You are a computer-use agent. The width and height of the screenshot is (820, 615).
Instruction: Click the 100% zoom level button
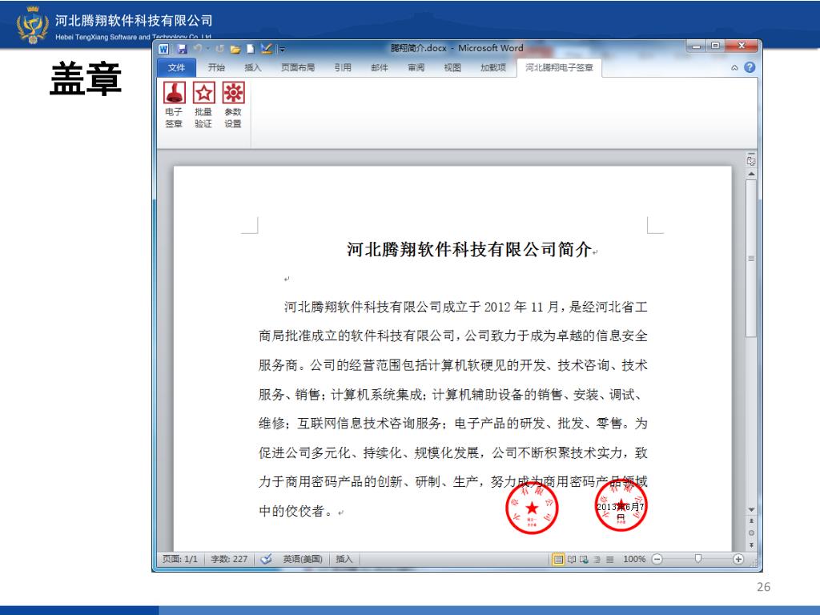pos(634,559)
